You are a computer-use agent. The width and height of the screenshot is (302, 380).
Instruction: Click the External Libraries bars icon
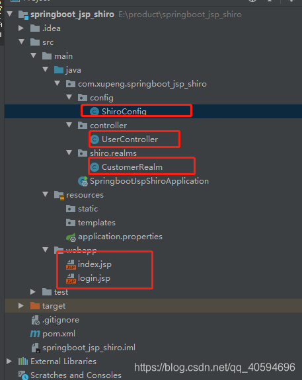click(23, 361)
